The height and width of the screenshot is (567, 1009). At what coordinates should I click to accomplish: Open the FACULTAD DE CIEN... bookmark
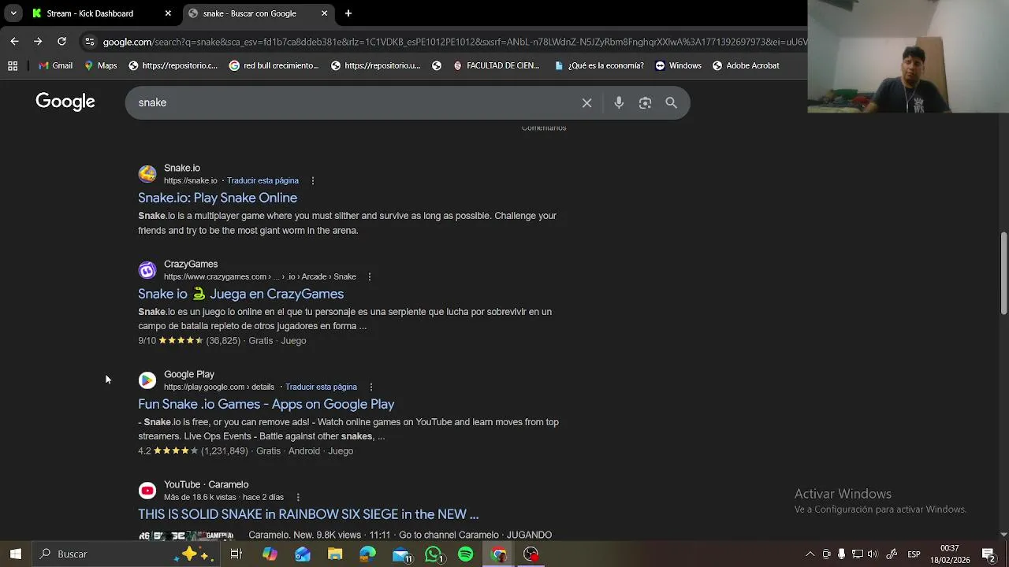click(496, 65)
